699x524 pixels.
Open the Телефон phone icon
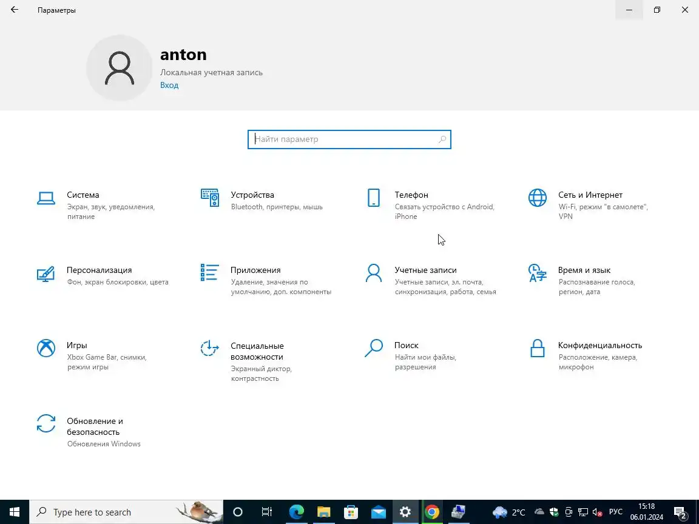click(374, 198)
